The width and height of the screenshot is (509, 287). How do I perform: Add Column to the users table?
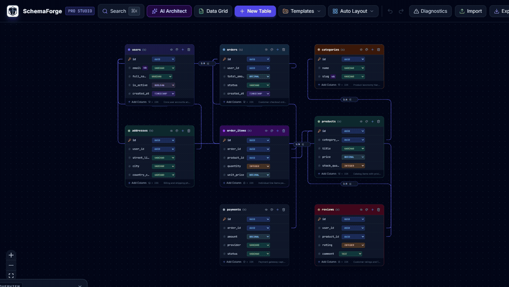pos(137,102)
